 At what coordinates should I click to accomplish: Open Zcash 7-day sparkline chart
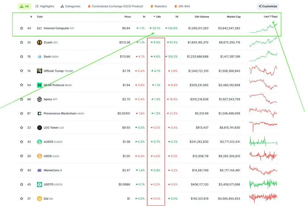pyautogui.click(x=263, y=42)
